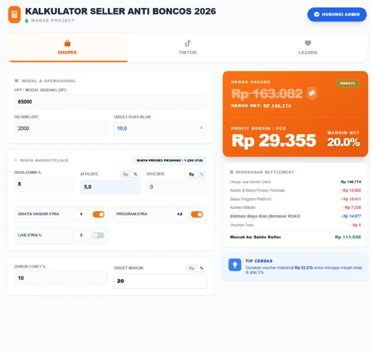Clear the Target ROAS Iklan value

(201, 128)
